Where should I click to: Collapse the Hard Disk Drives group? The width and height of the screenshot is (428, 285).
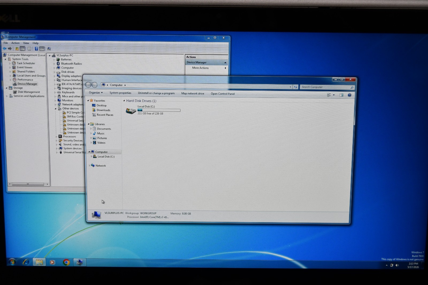click(124, 101)
